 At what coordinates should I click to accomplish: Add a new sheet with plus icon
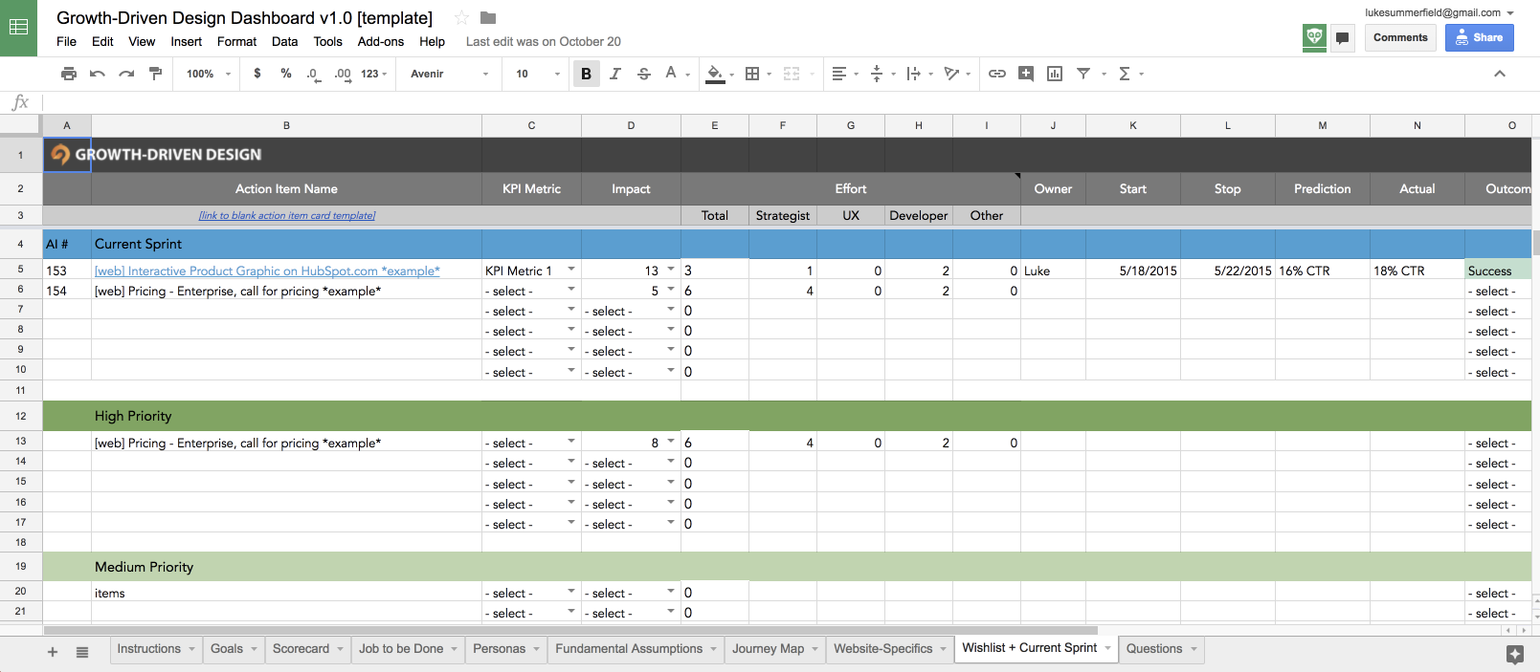(x=53, y=652)
